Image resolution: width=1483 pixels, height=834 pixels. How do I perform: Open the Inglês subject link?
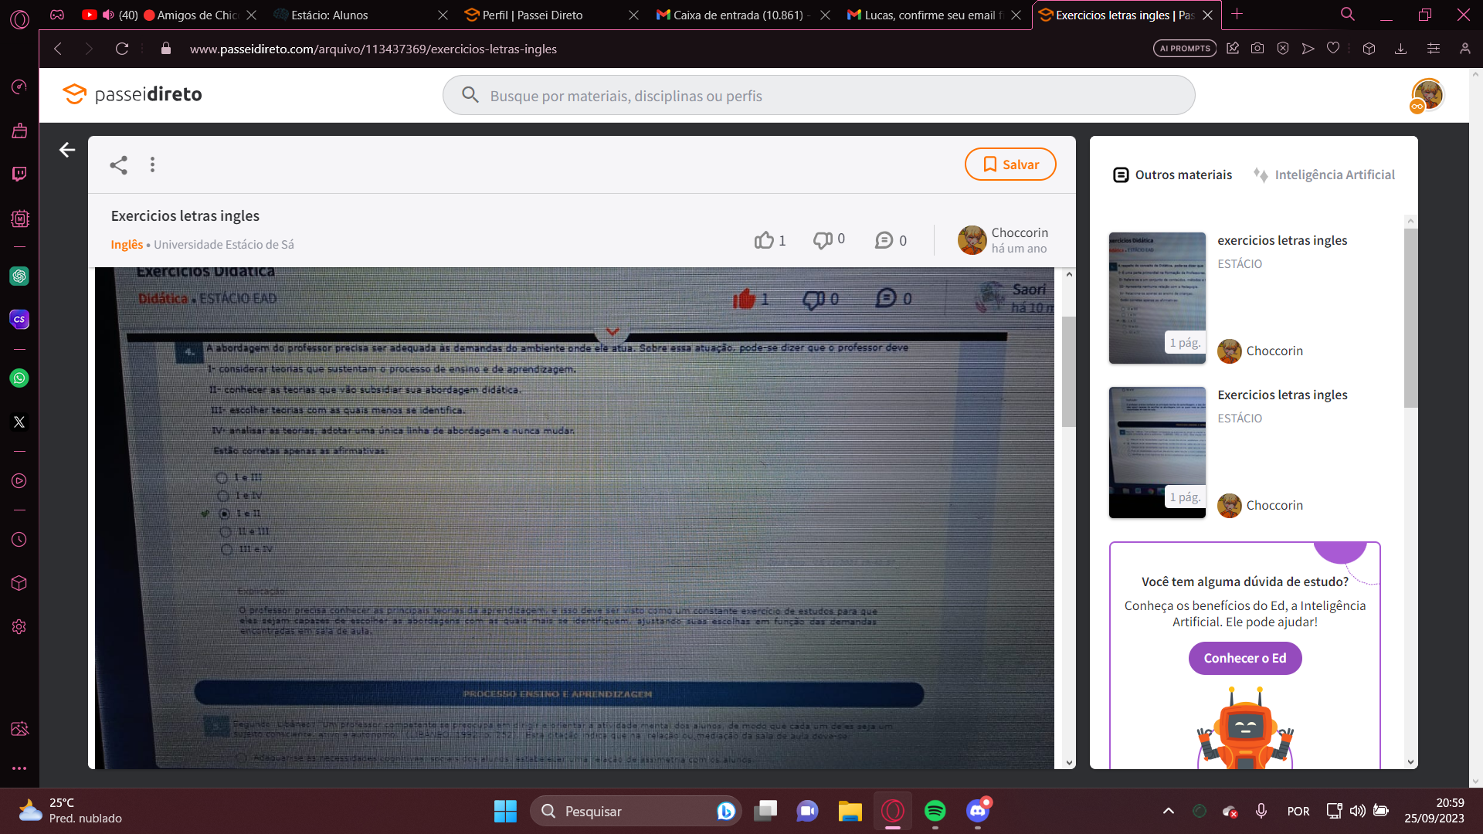coord(127,245)
